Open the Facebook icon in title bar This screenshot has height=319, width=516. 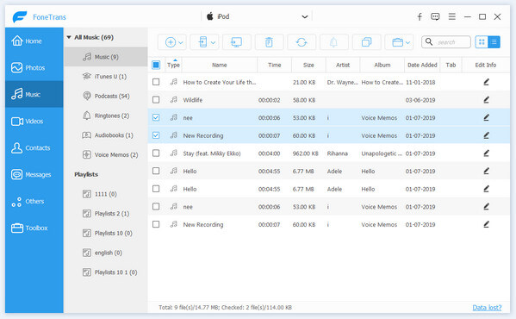click(420, 16)
